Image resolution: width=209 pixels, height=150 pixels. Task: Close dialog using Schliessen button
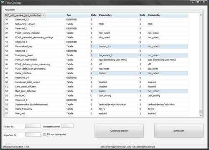179,131
